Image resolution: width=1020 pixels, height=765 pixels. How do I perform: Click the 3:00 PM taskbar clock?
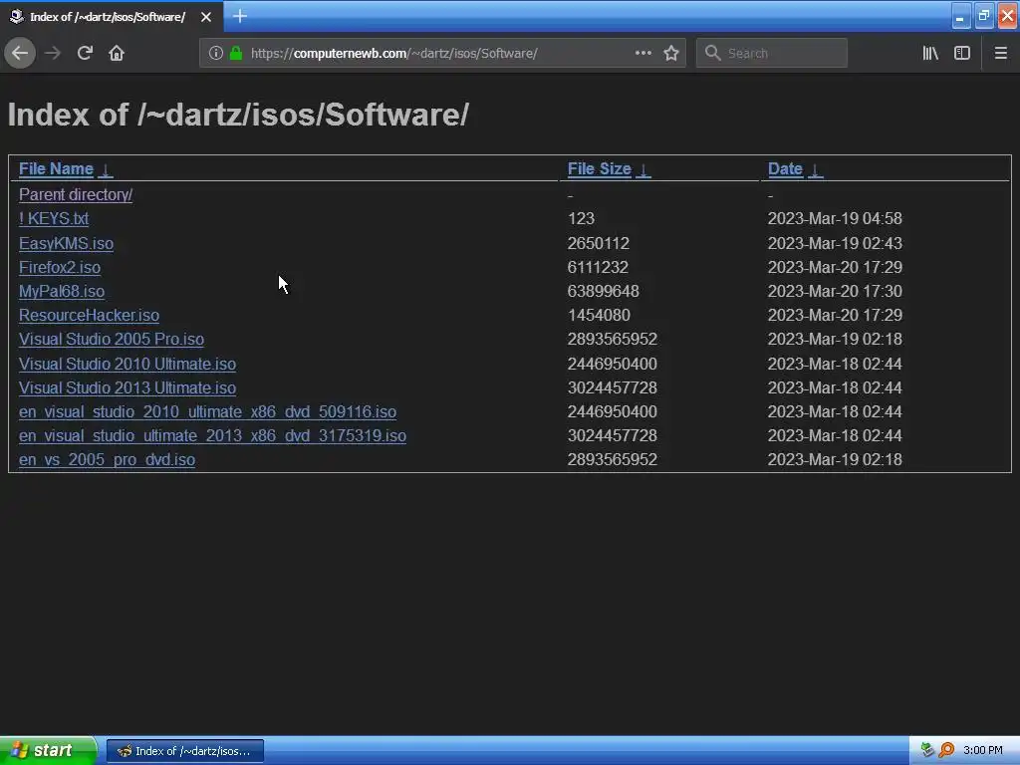[983, 751]
